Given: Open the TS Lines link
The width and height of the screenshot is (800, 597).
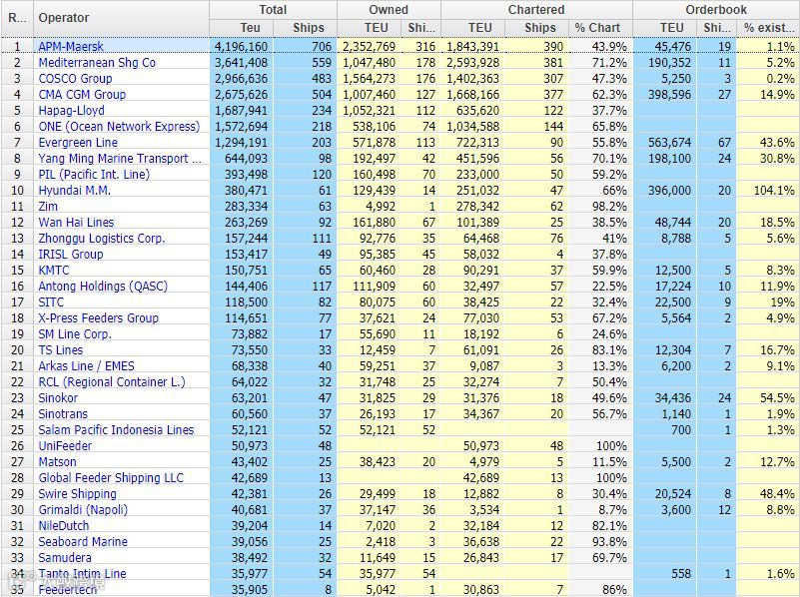Looking at the screenshot, I should coord(61,350).
